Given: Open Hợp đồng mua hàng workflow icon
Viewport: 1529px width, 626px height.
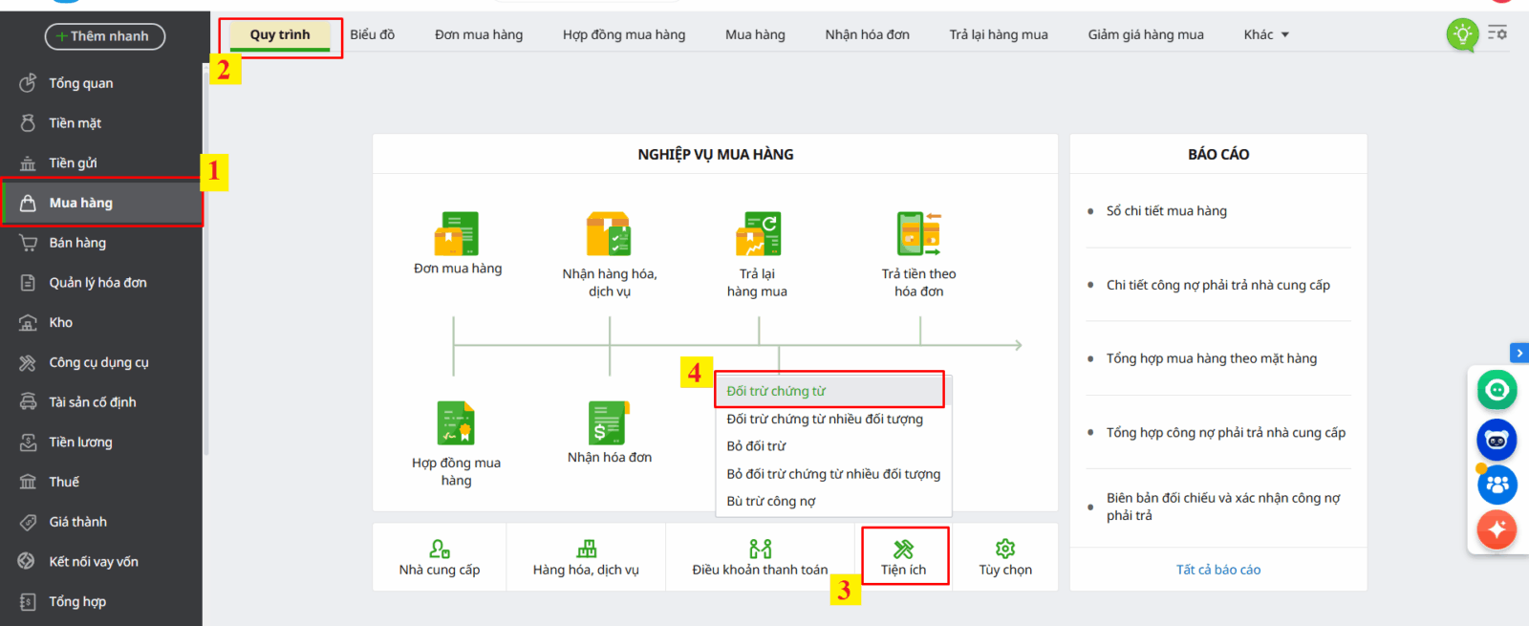Looking at the screenshot, I should (456, 423).
